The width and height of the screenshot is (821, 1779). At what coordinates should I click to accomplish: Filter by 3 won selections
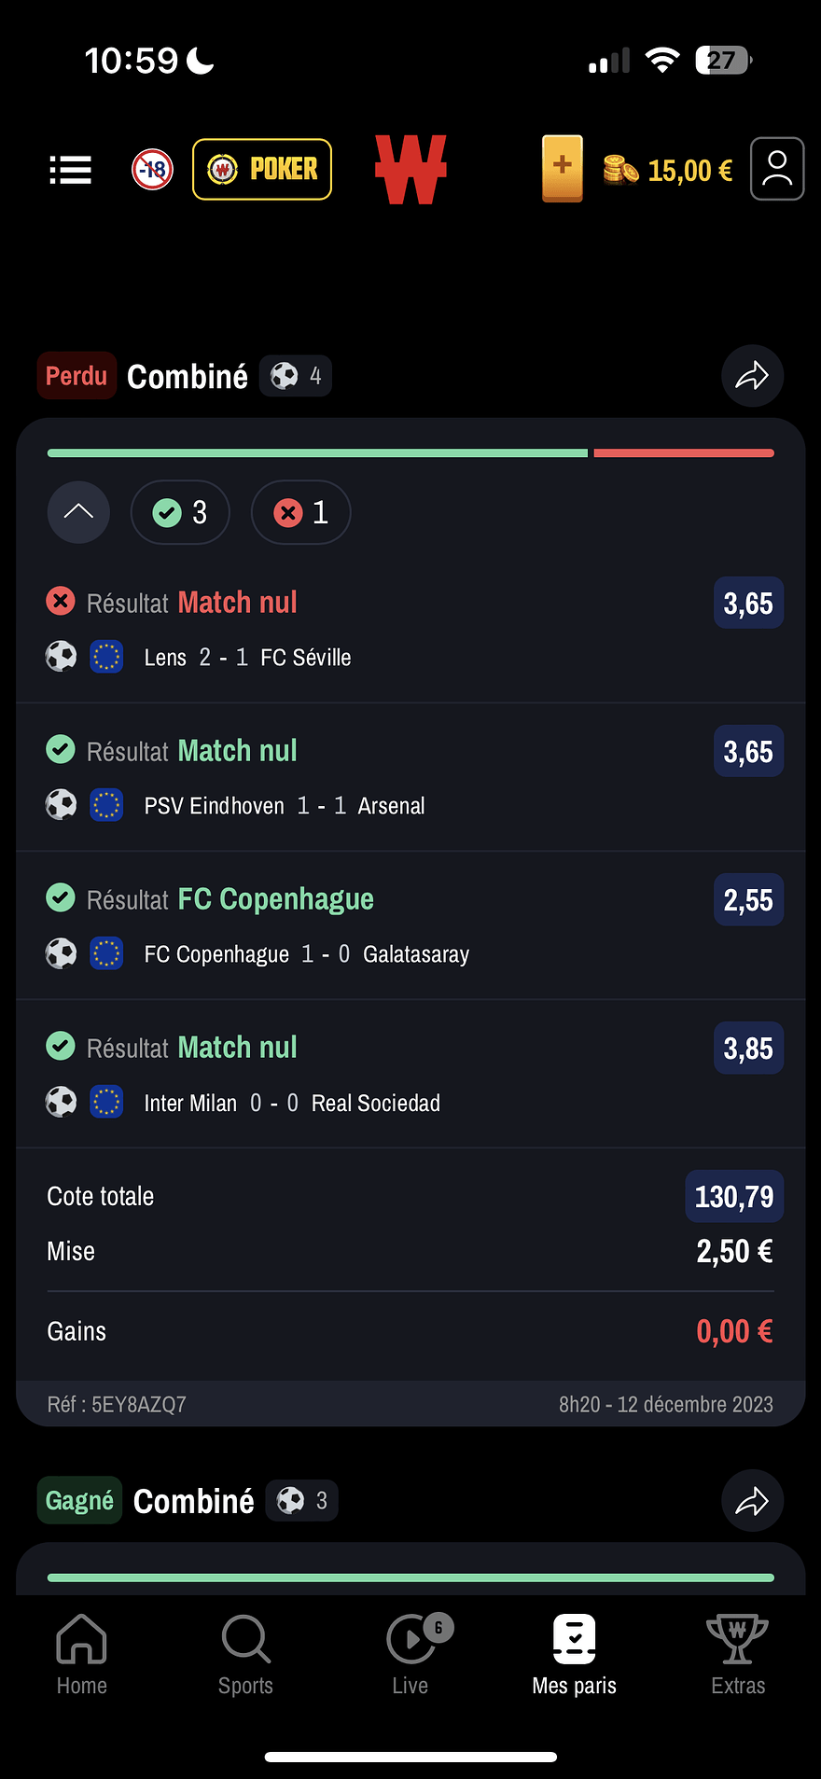click(180, 512)
